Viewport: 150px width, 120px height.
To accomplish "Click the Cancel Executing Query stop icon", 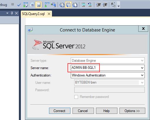I will (13, 4).
